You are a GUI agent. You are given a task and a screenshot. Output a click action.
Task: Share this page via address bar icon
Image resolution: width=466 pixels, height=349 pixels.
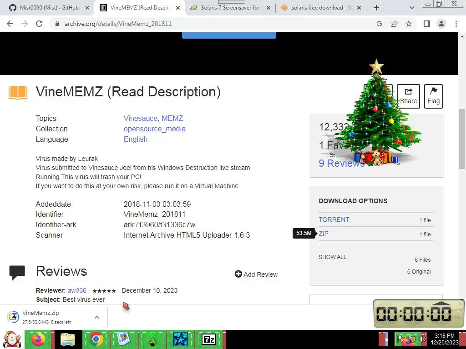tap(394, 24)
